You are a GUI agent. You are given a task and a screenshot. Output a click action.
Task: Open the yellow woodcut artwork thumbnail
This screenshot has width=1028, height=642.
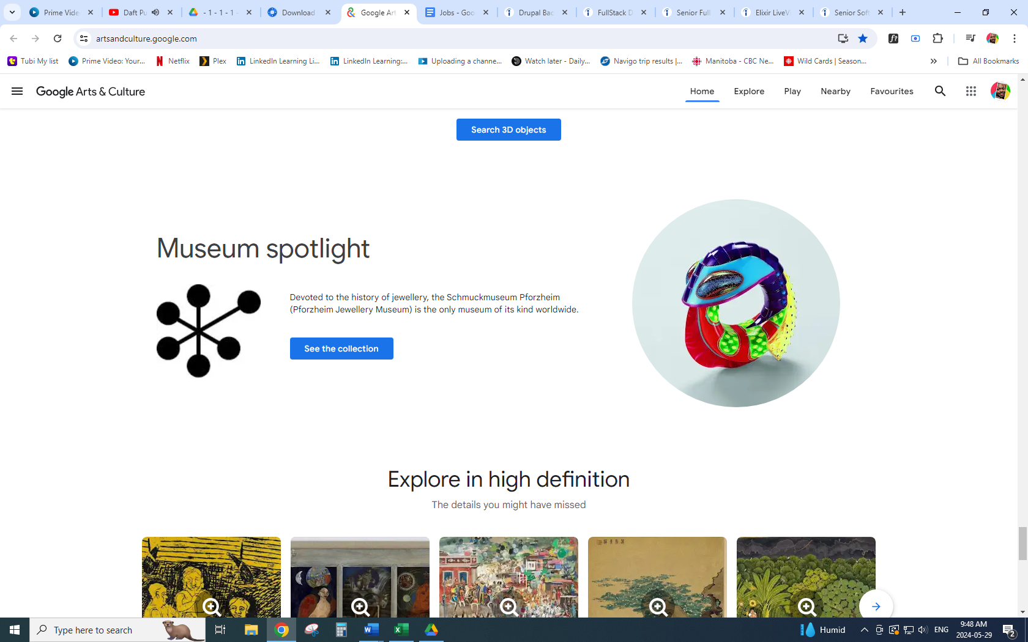pyautogui.click(x=211, y=577)
